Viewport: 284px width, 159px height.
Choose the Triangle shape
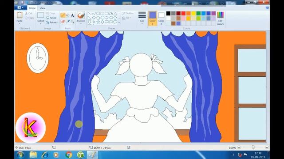point(115,14)
